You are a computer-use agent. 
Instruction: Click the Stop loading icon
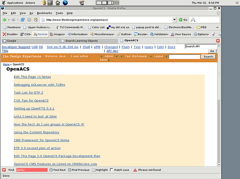(x=29, y=20)
